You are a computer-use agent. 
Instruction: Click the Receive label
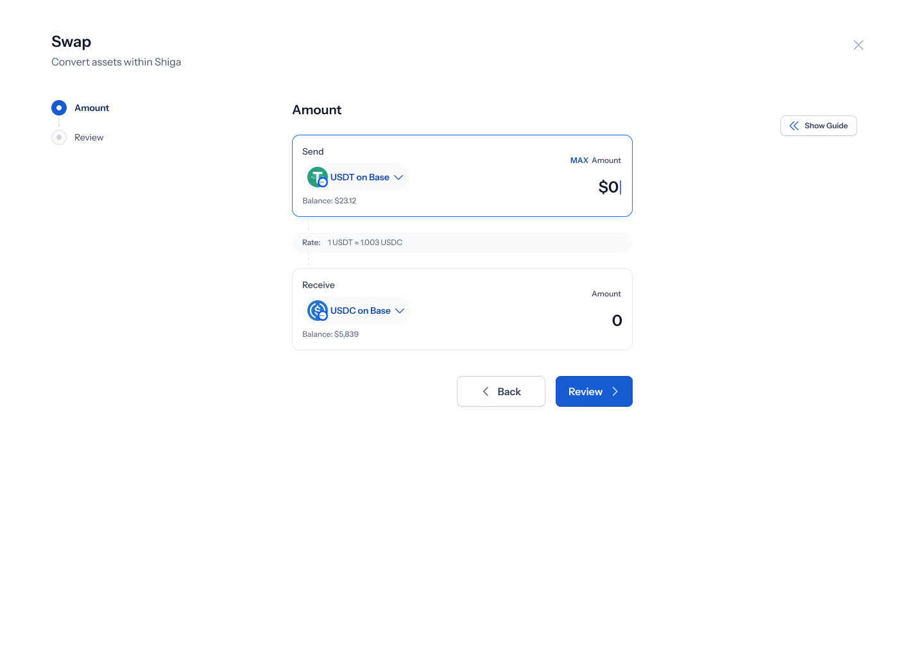(x=318, y=285)
